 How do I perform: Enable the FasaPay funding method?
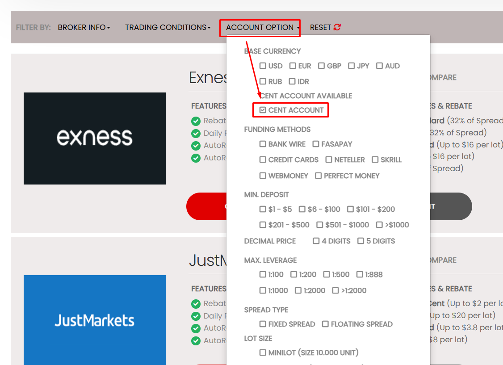[316, 144]
